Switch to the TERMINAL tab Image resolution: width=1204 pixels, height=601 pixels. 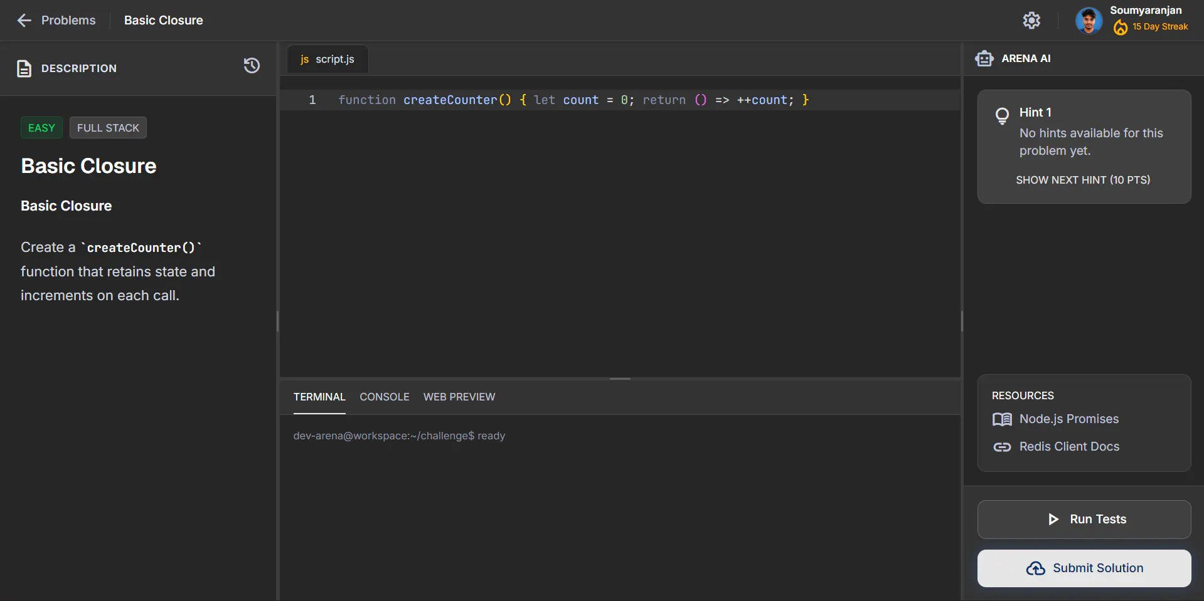319,397
